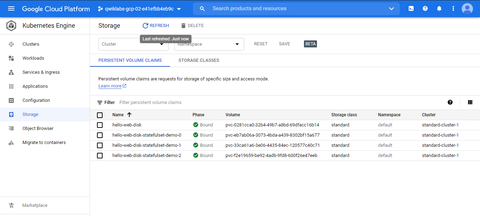
Task: Switch to the Storage Classes tab
Action: [199, 60]
